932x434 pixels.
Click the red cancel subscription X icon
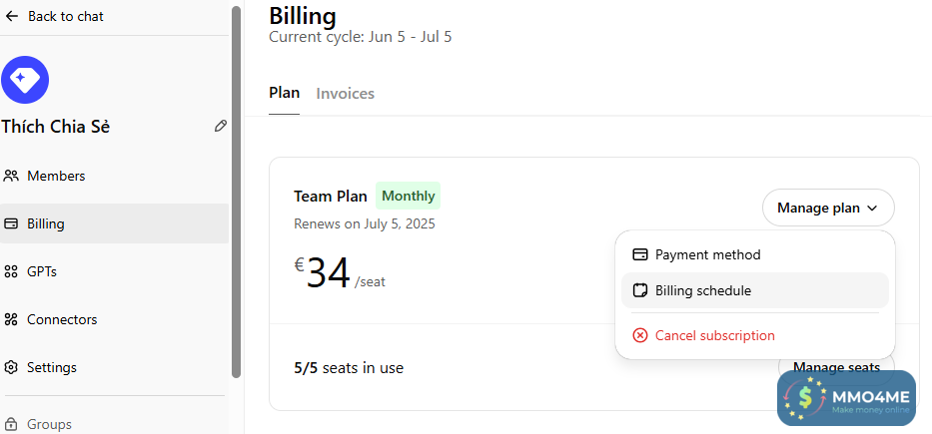[640, 335]
